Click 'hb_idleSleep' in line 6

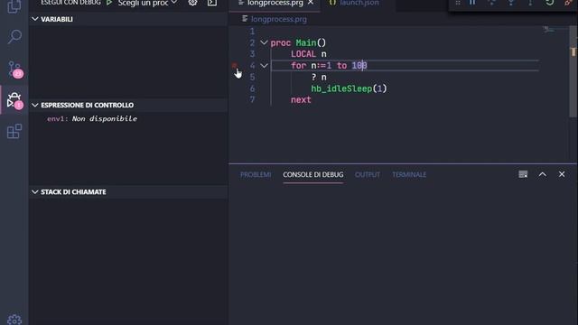click(341, 88)
